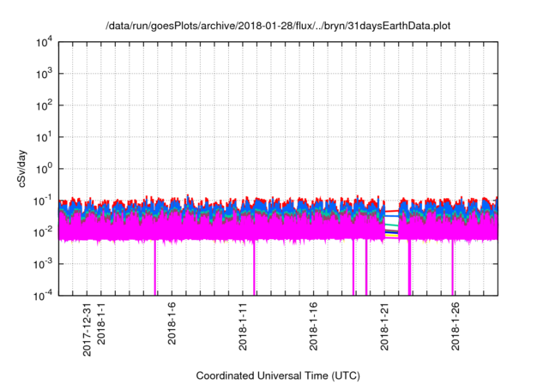
Task: Click the plot title file path
Action: tap(278, 26)
